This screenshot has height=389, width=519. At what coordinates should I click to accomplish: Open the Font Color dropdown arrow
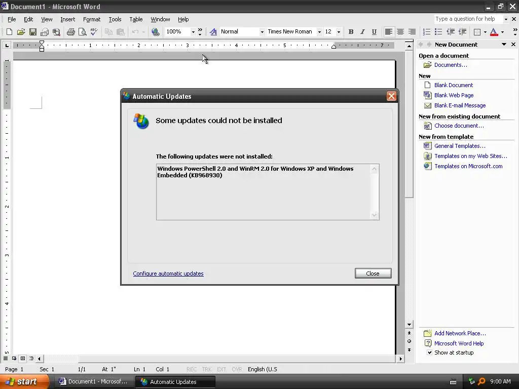(x=502, y=32)
